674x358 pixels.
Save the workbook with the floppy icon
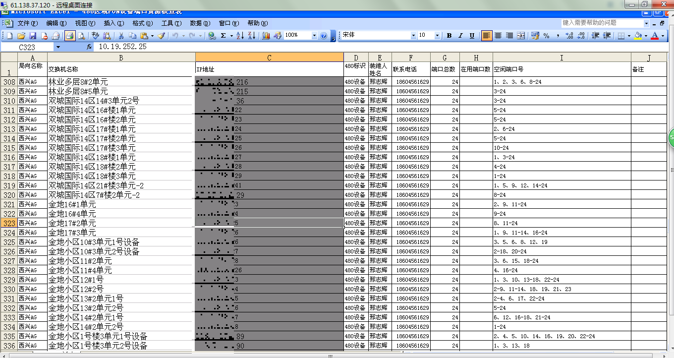(x=33, y=36)
